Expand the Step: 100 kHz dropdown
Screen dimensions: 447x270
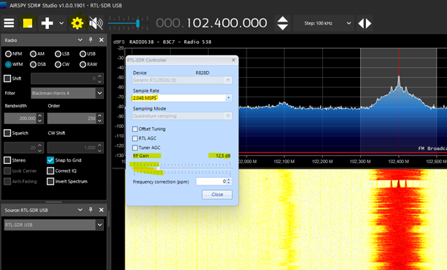[324, 23]
